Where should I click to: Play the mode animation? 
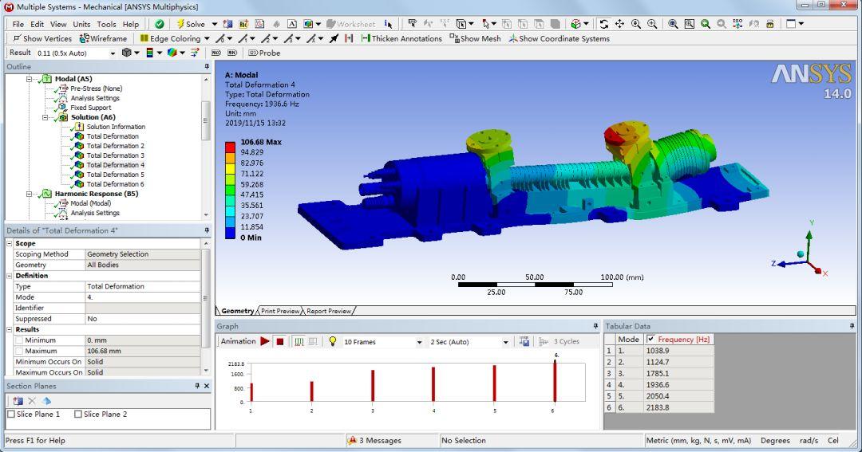click(x=265, y=342)
